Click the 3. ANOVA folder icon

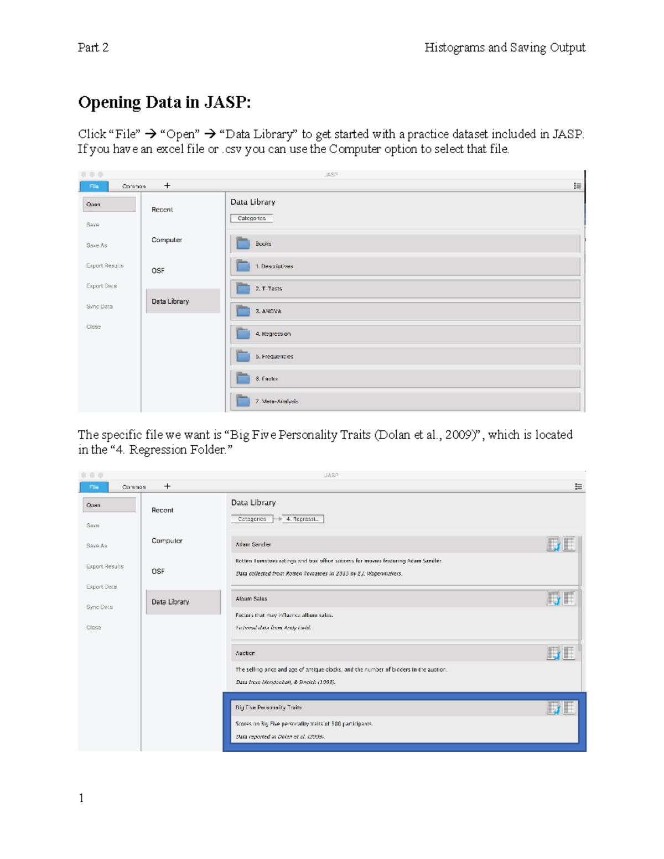(243, 311)
